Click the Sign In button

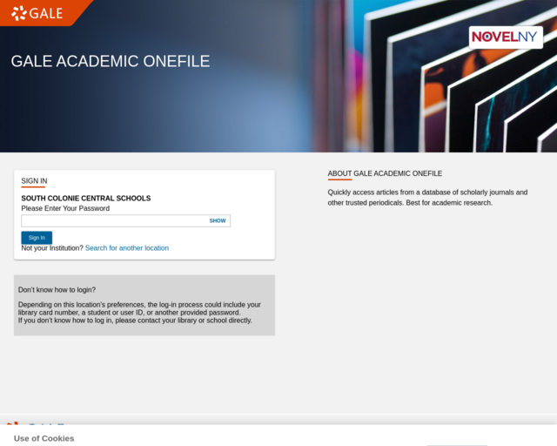pos(37,238)
